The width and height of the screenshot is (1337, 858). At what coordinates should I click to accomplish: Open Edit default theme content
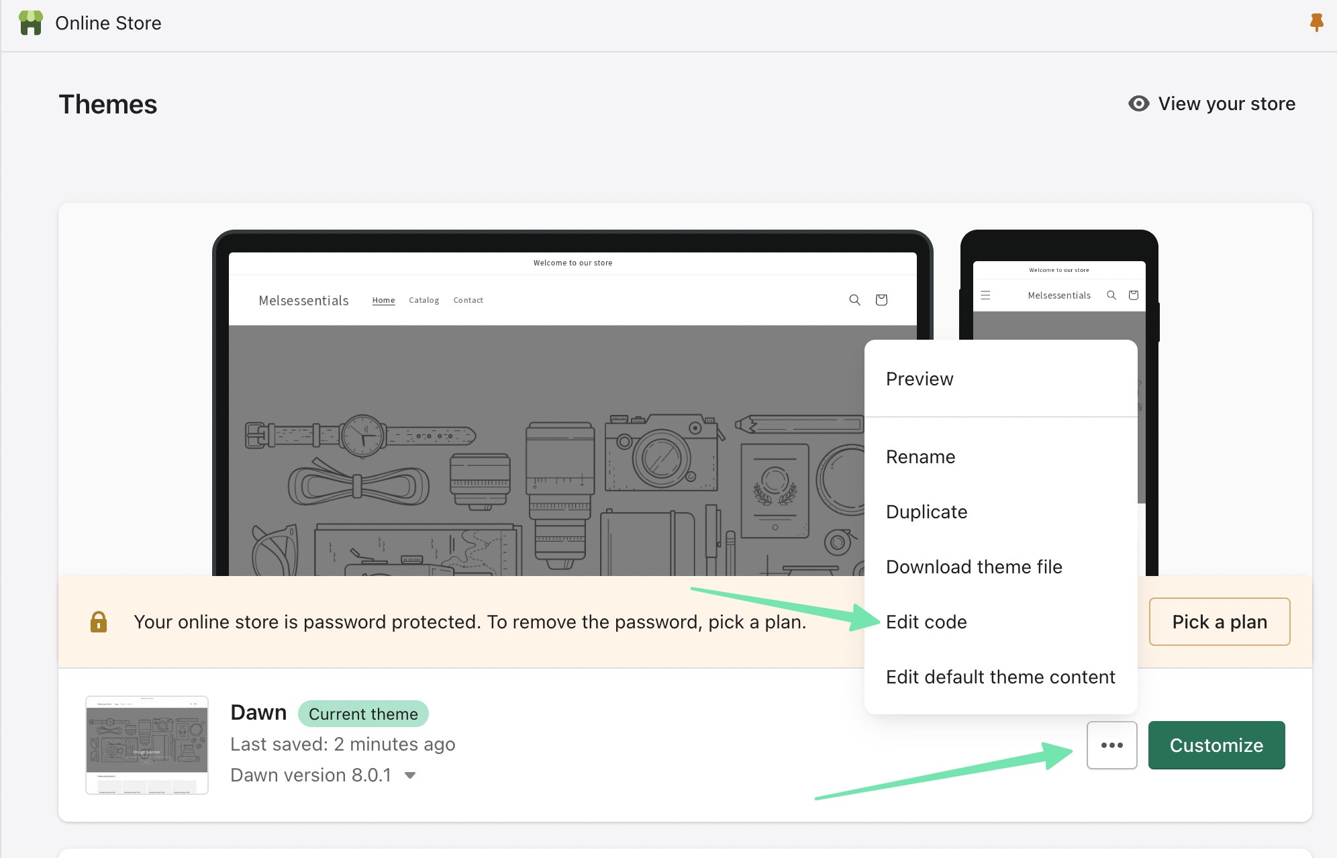[1000, 677]
